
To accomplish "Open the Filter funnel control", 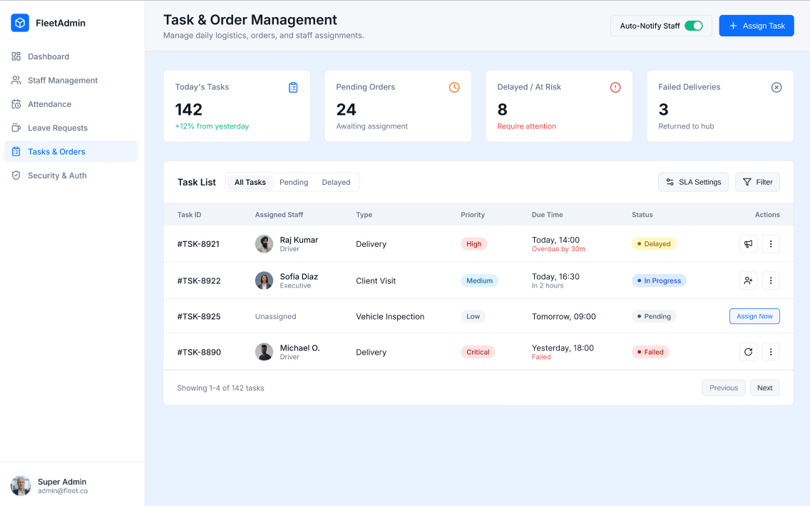I will (757, 182).
